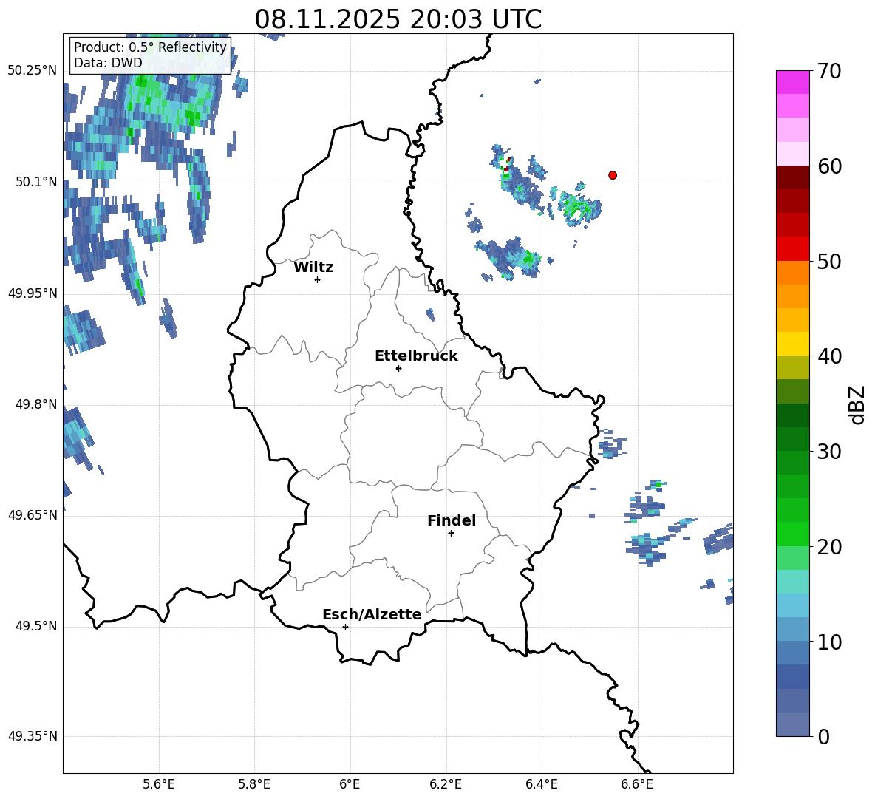Click the 5.6°E longitude label

(159, 784)
